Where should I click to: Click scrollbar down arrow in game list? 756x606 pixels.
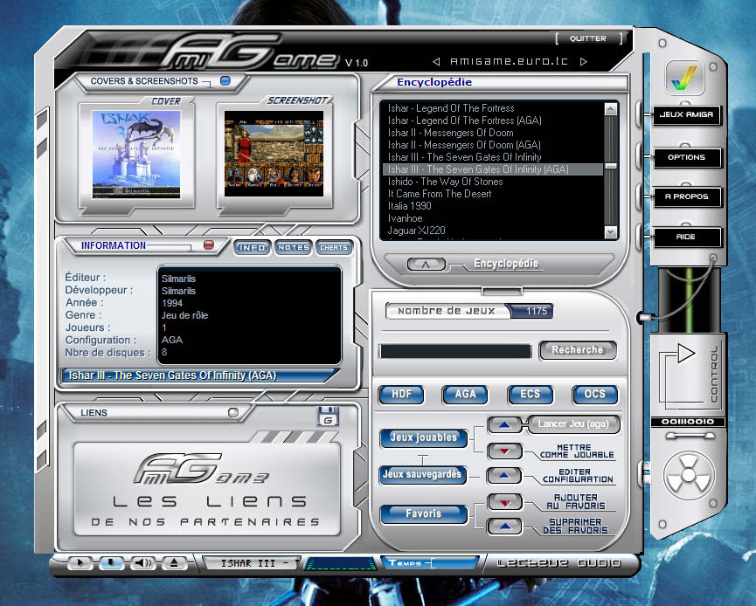(x=611, y=232)
